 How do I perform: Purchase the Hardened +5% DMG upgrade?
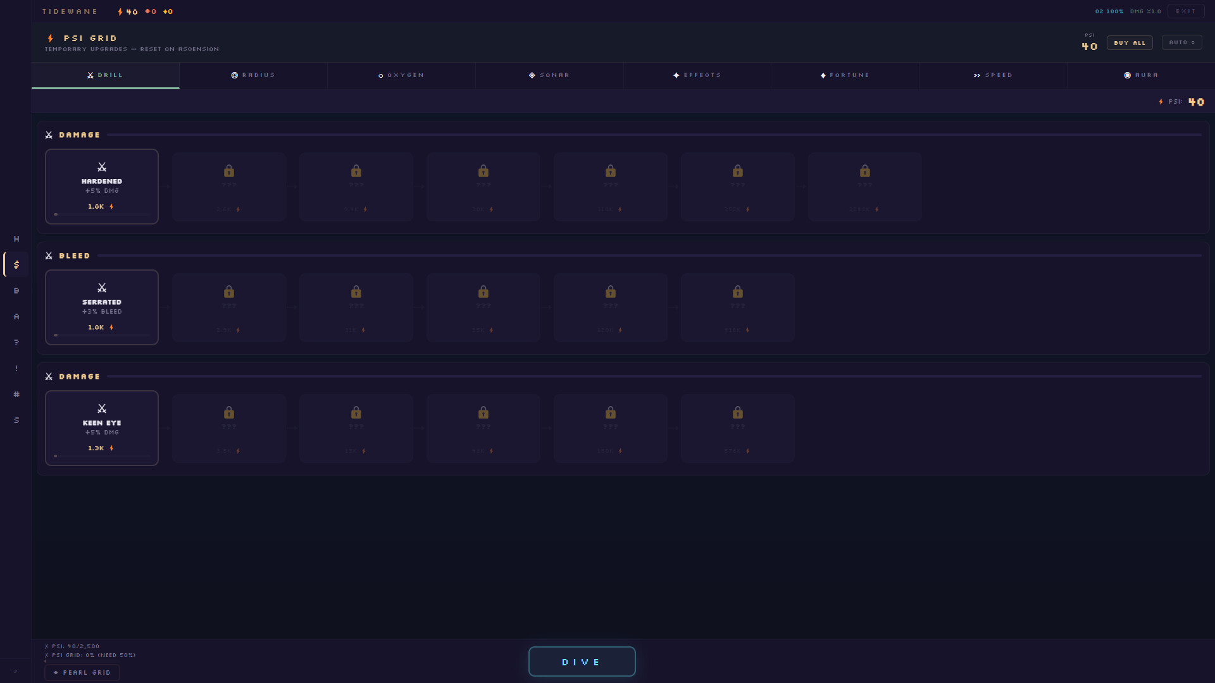102,187
